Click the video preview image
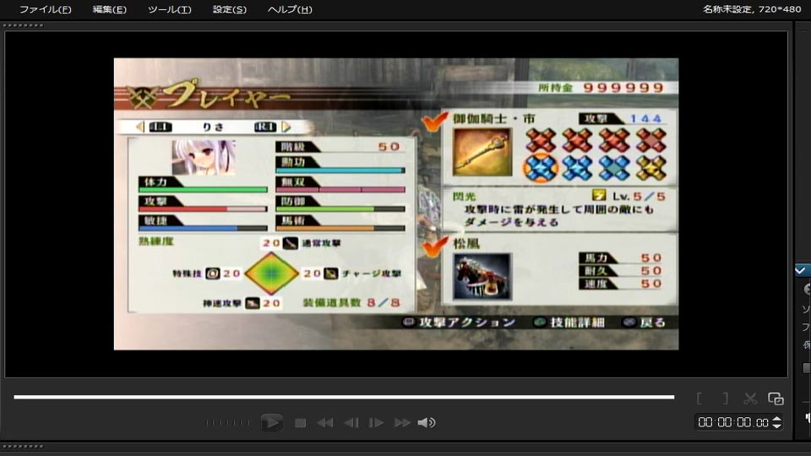 click(x=396, y=204)
